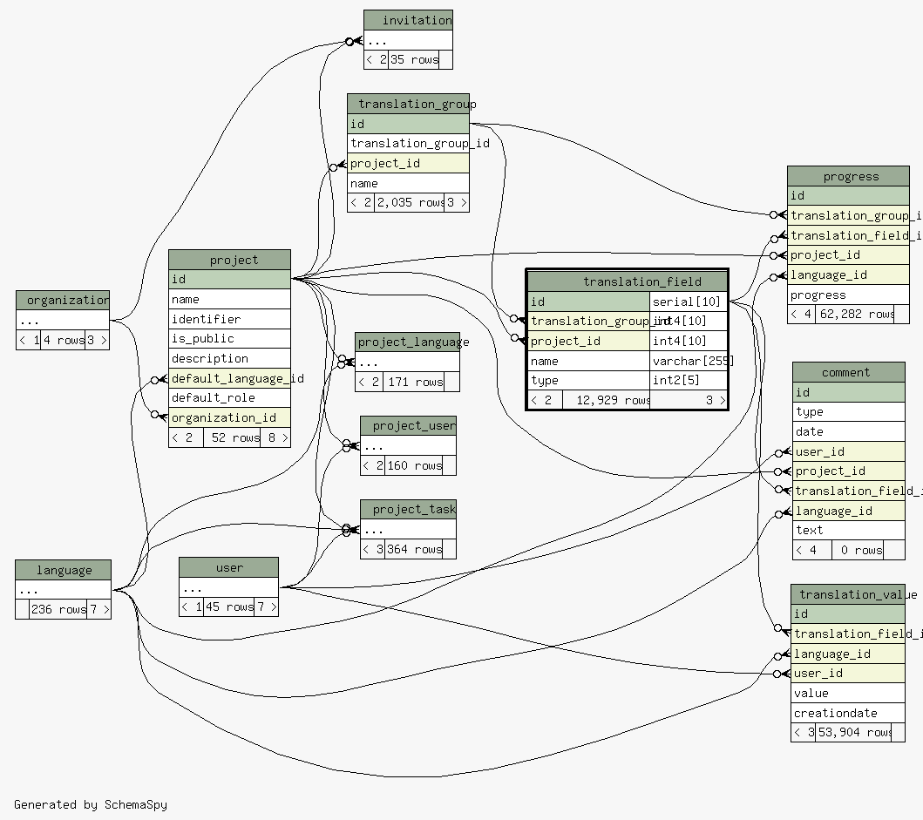Select the varchar[255] type cell of name
The height and width of the screenshot is (820, 923).
click(689, 361)
